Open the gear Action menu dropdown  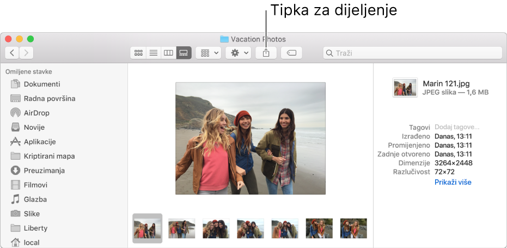239,53
